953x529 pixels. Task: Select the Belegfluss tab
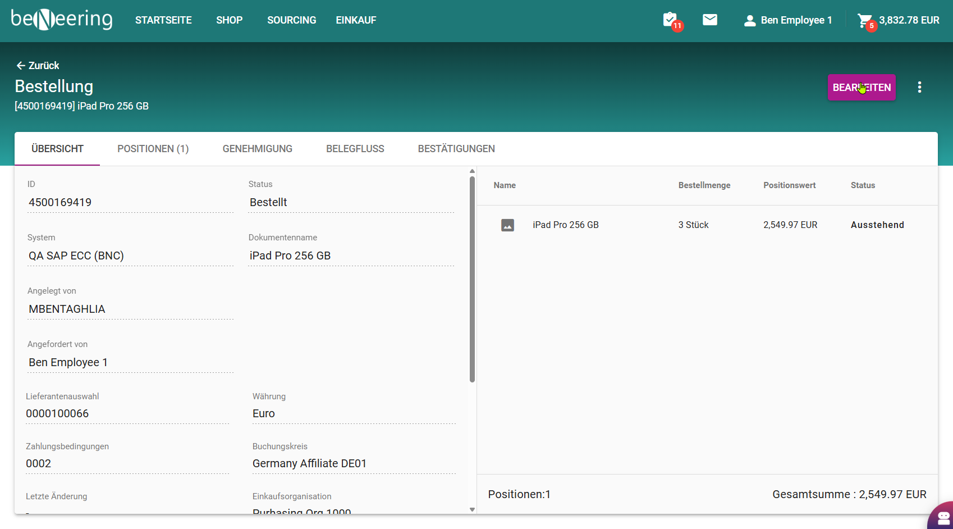point(355,149)
